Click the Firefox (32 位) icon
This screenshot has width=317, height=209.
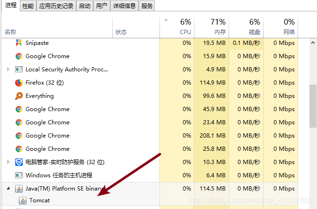pyautogui.click(x=19, y=83)
